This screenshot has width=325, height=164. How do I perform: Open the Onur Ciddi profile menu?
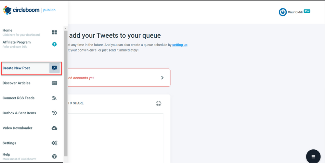click(294, 12)
